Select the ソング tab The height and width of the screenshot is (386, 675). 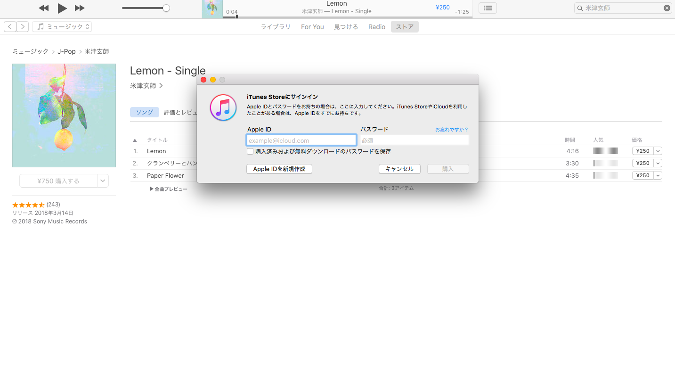click(145, 112)
